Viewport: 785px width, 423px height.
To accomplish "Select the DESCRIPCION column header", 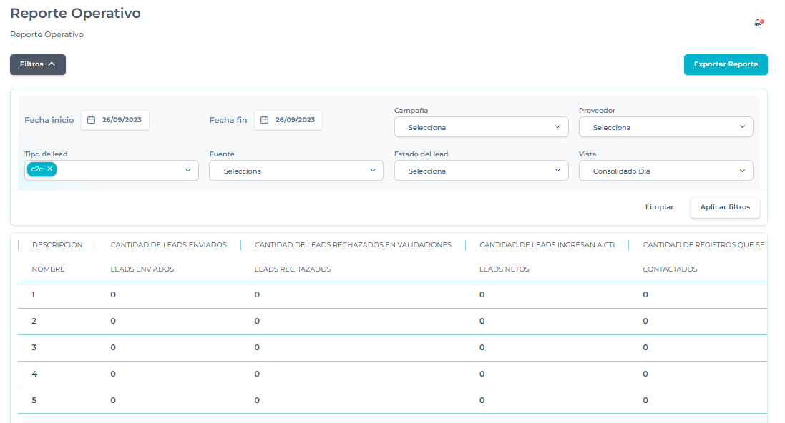I will click(57, 244).
